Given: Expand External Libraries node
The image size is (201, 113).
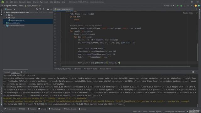Looking at the screenshot, I should click(x=4, y=23).
